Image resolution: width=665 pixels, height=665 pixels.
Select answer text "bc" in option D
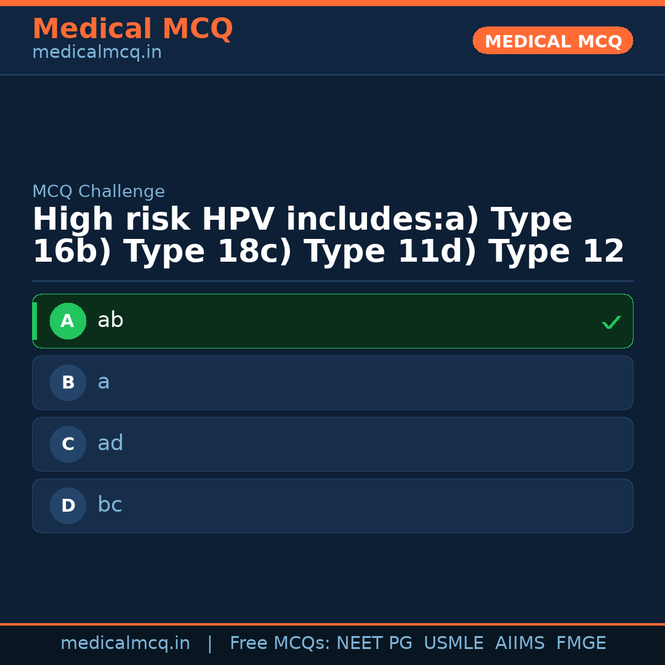(x=110, y=506)
